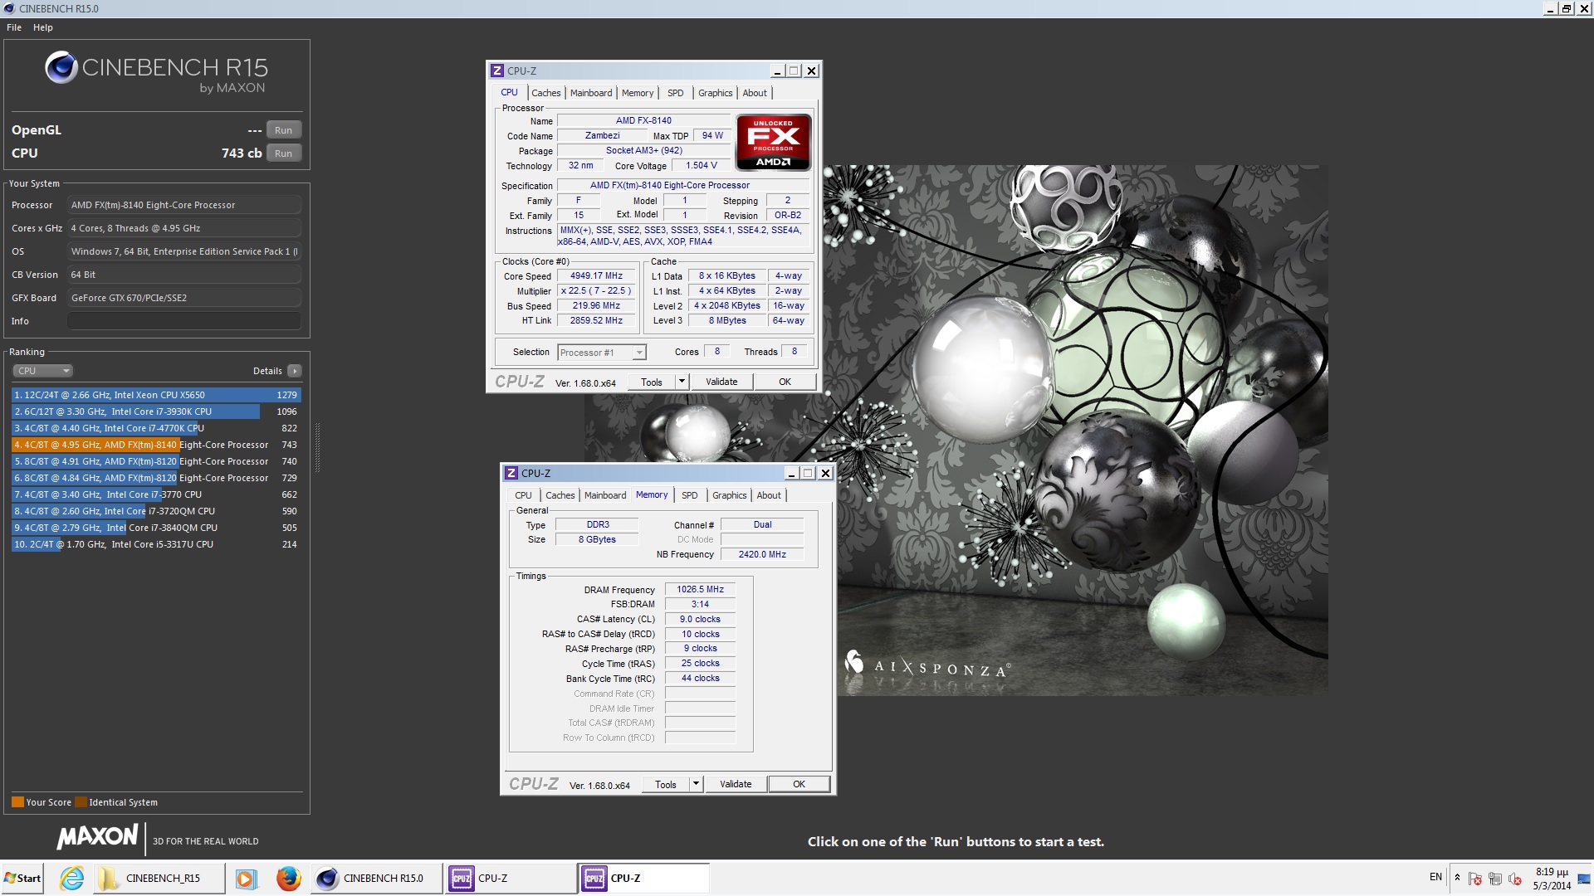Select ranking row Intel Core i5-3317U
Image resolution: width=1594 pixels, height=896 pixels.
156,544
